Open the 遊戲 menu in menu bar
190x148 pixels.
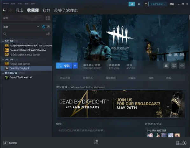[26, 4]
